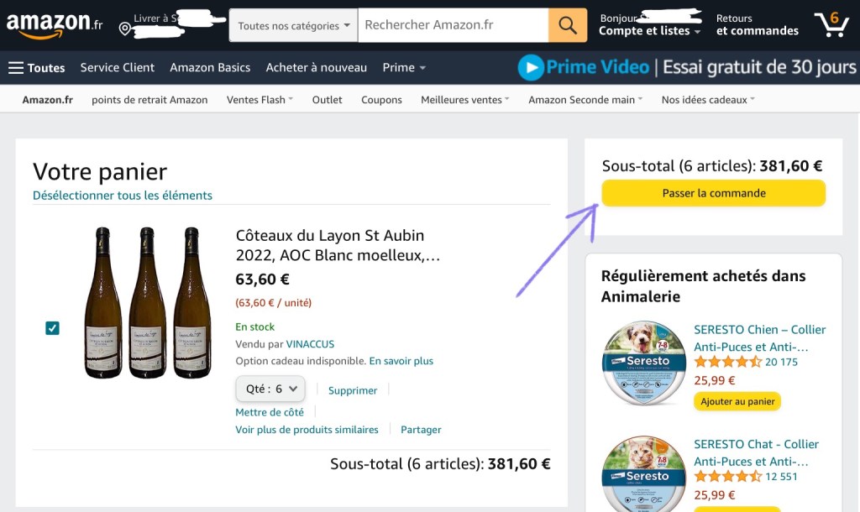Viewport: 860px width, 512px height.
Task: Open the Ventes Flash menu
Action: pyautogui.click(x=260, y=99)
